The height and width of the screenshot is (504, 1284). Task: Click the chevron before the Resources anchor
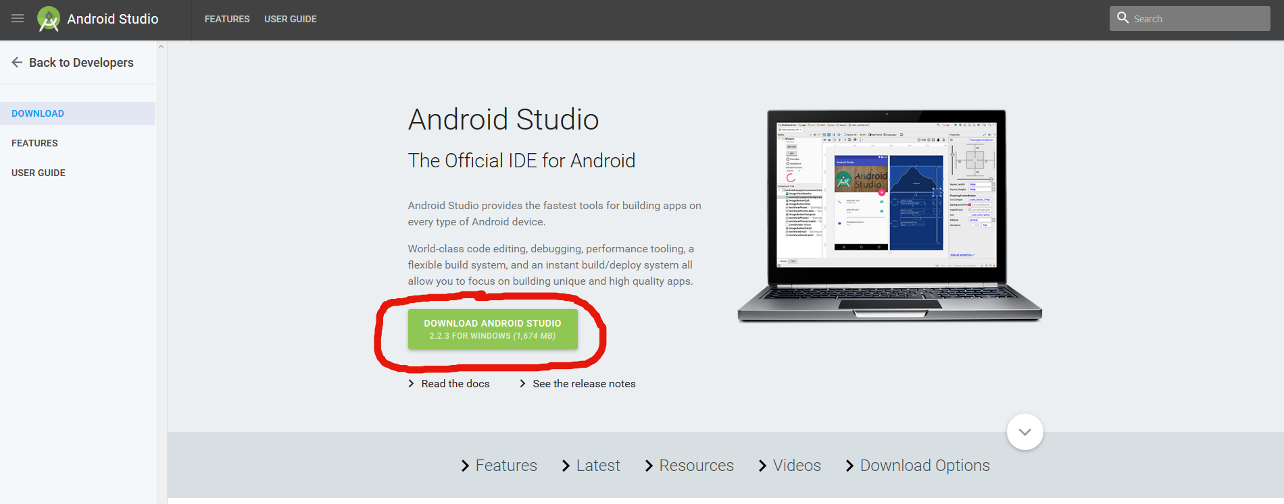point(649,466)
